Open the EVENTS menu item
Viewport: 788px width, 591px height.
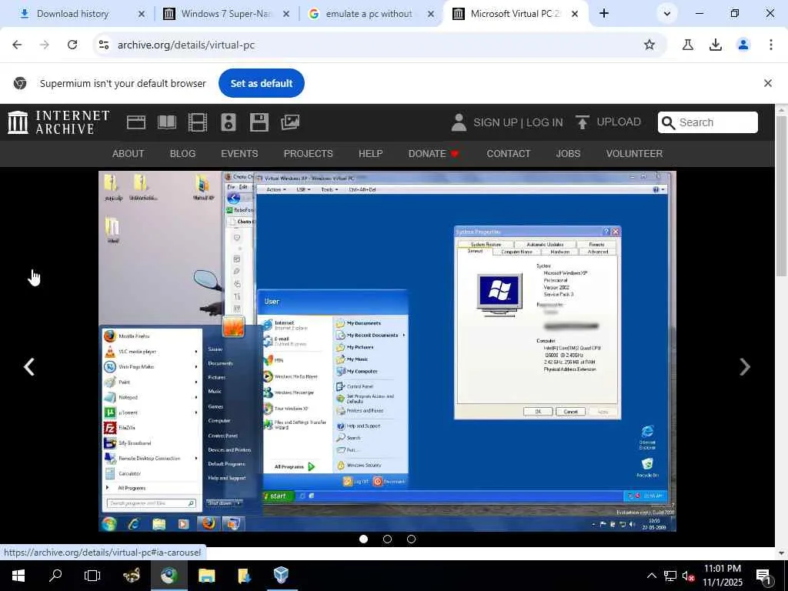click(x=239, y=154)
